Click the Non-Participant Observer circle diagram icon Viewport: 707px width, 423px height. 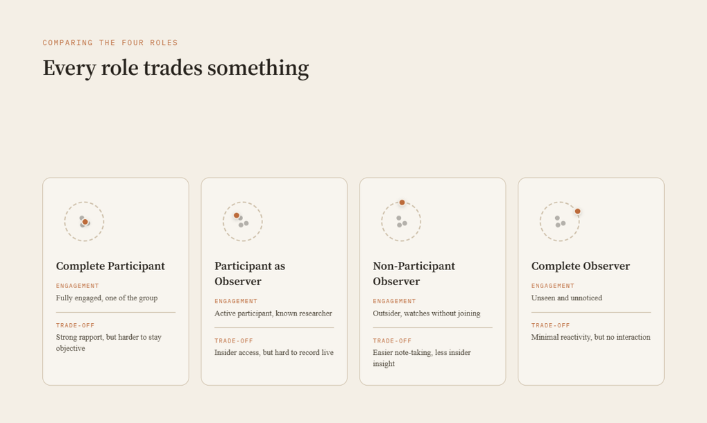401,221
